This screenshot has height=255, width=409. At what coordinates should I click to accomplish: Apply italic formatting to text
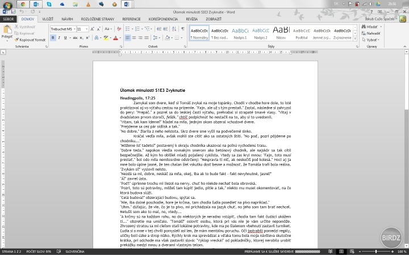coord(59,38)
